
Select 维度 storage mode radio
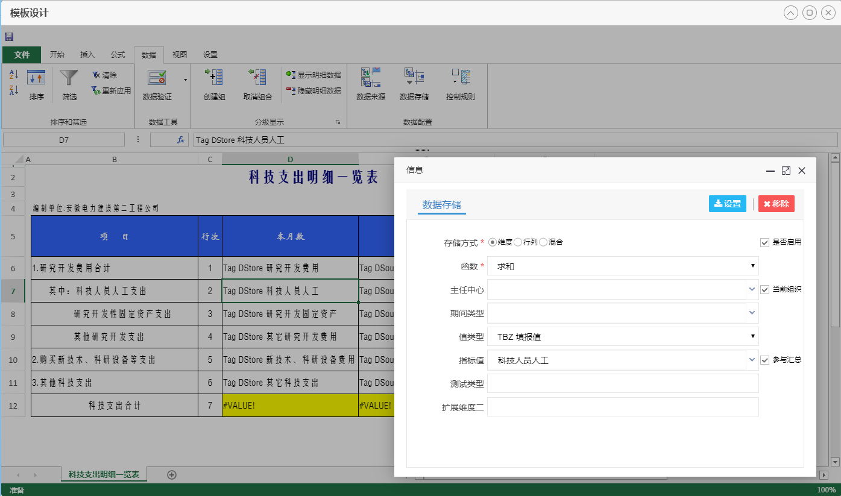[493, 242]
